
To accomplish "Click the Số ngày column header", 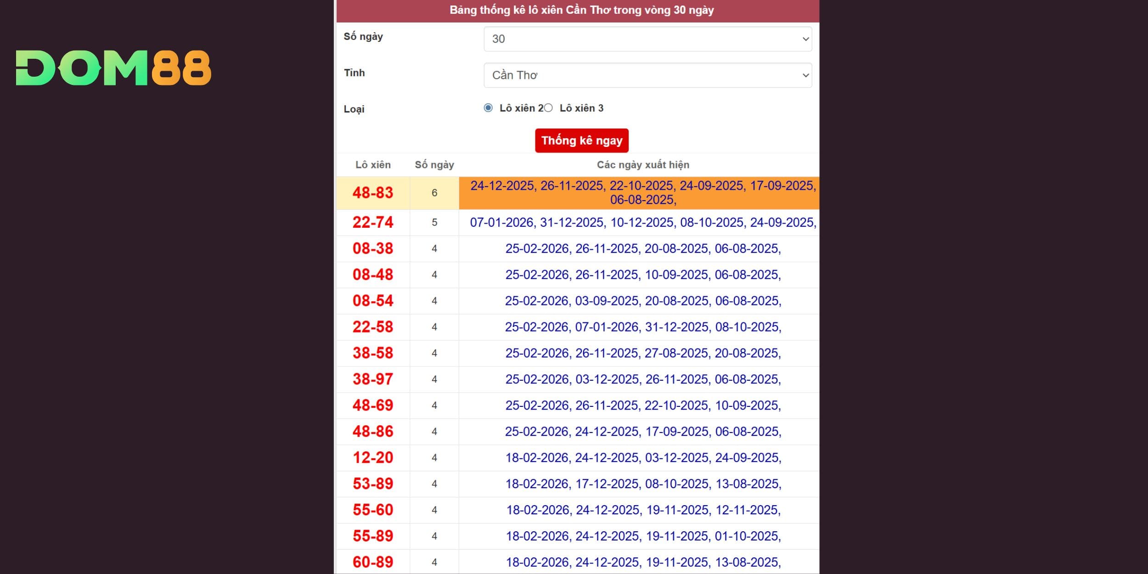I will (434, 165).
